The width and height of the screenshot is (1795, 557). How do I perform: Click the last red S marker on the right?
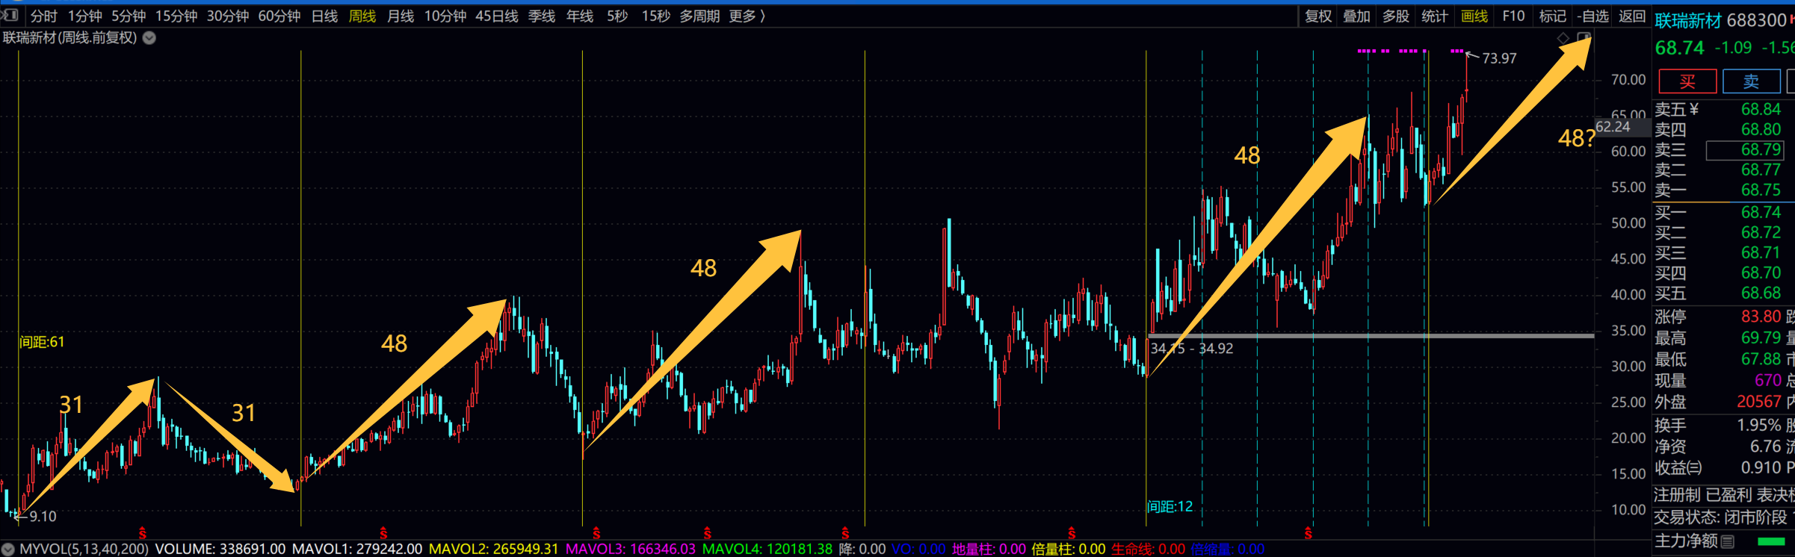1308,533
